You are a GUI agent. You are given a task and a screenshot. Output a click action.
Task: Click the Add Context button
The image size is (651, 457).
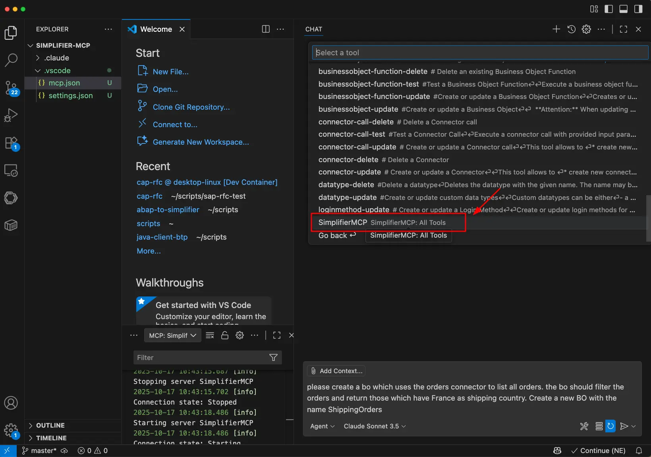(336, 371)
